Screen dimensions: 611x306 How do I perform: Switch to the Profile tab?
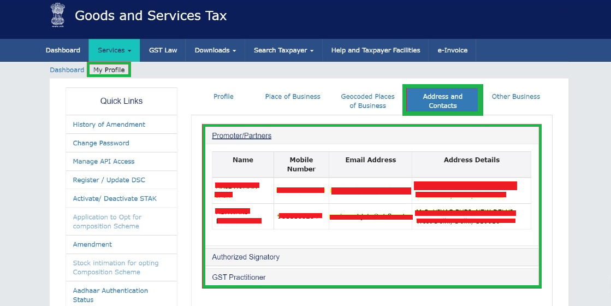coord(223,97)
